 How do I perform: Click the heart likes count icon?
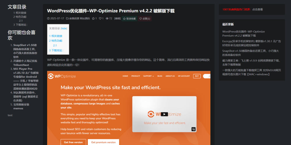[100, 19]
